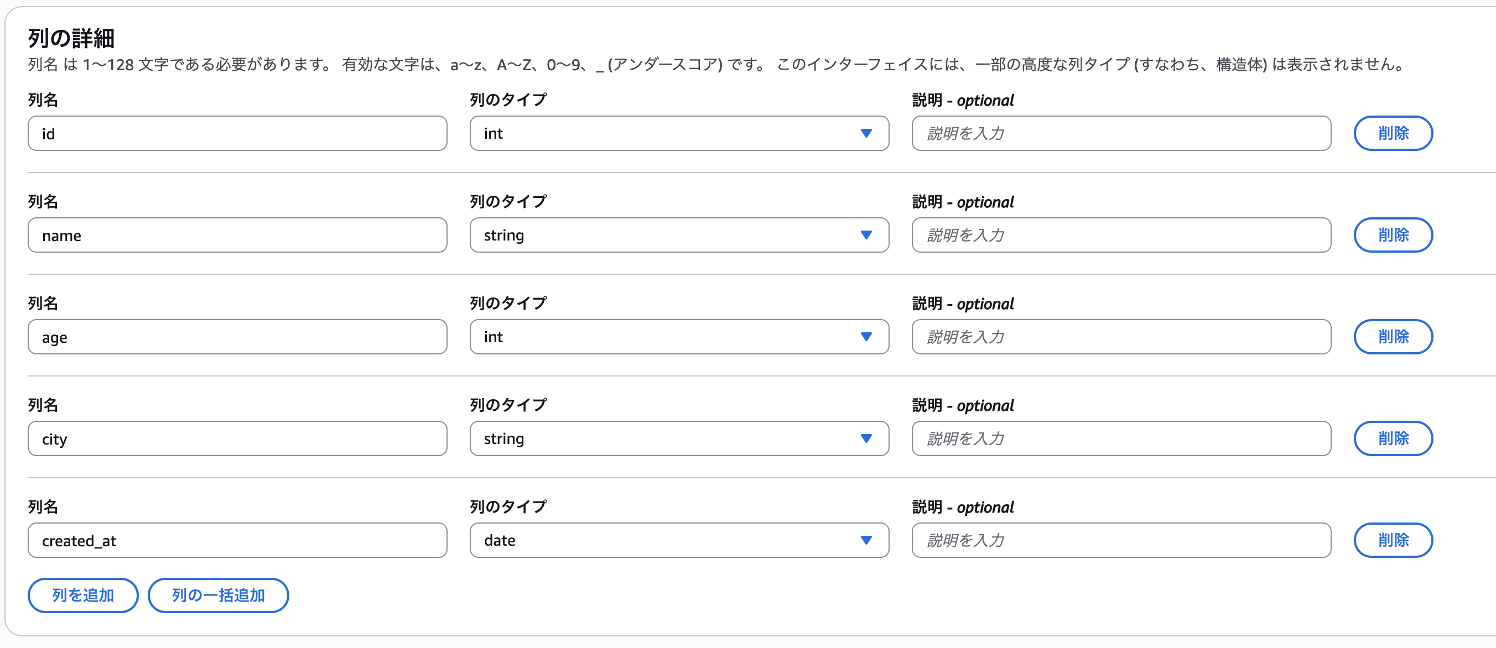Delete the city column with 削除
The height and width of the screenshot is (648, 1496).
pyautogui.click(x=1393, y=438)
